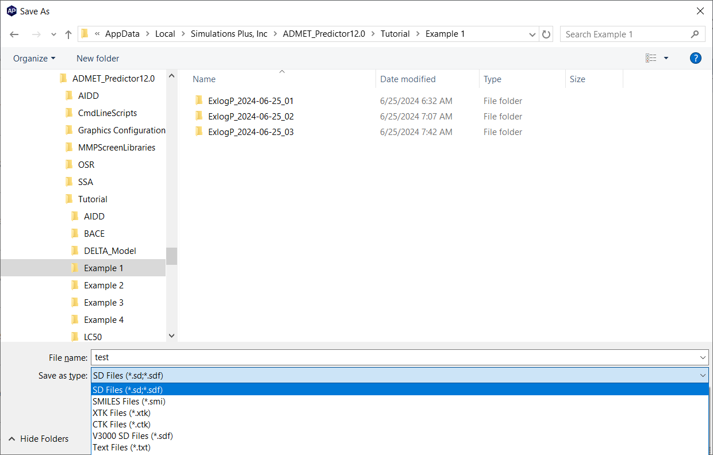The width and height of the screenshot is (713, 455).
Task: Choose Text Files (*.txt) type
Action: click(x=400, y=448)
